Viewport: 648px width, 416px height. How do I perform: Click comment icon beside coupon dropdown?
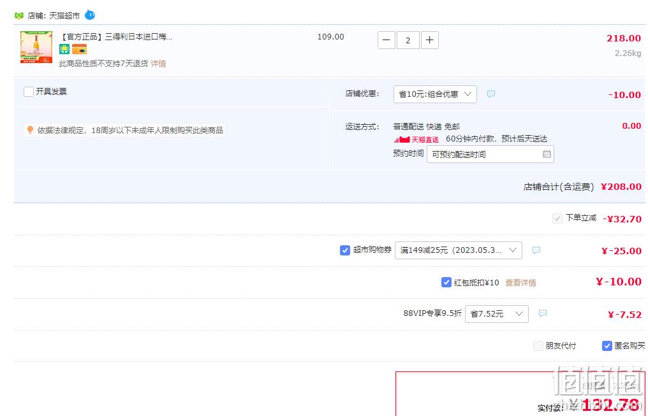point(536,250)
